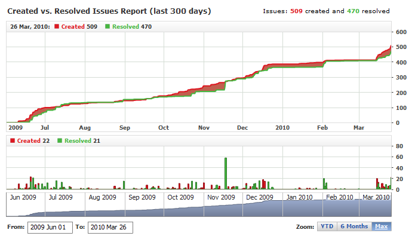Select Jun 2009 in the timeline scroller
This screenshot has width=418, height=239.
point(24,197)
